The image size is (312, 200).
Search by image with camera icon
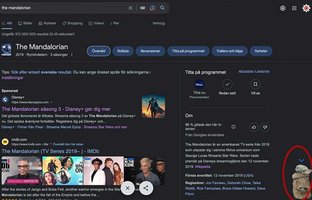(x=153, y=8)
